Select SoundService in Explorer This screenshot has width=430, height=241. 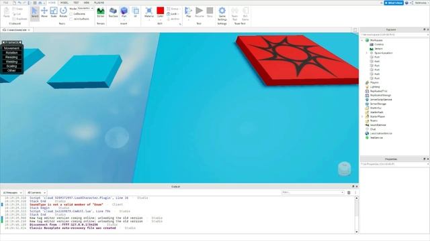378,125
